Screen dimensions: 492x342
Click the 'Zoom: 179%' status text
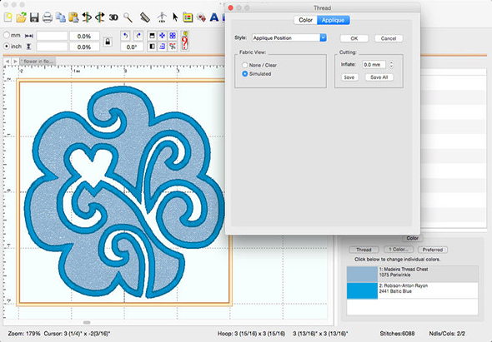(24, 334)
